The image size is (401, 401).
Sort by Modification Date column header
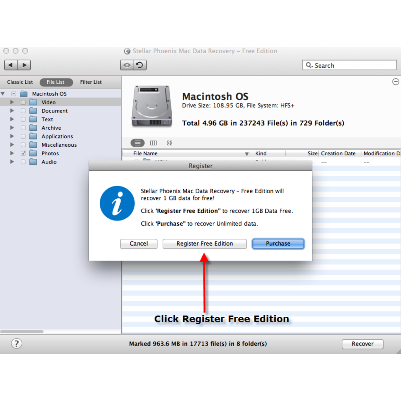tap(381, 153)
